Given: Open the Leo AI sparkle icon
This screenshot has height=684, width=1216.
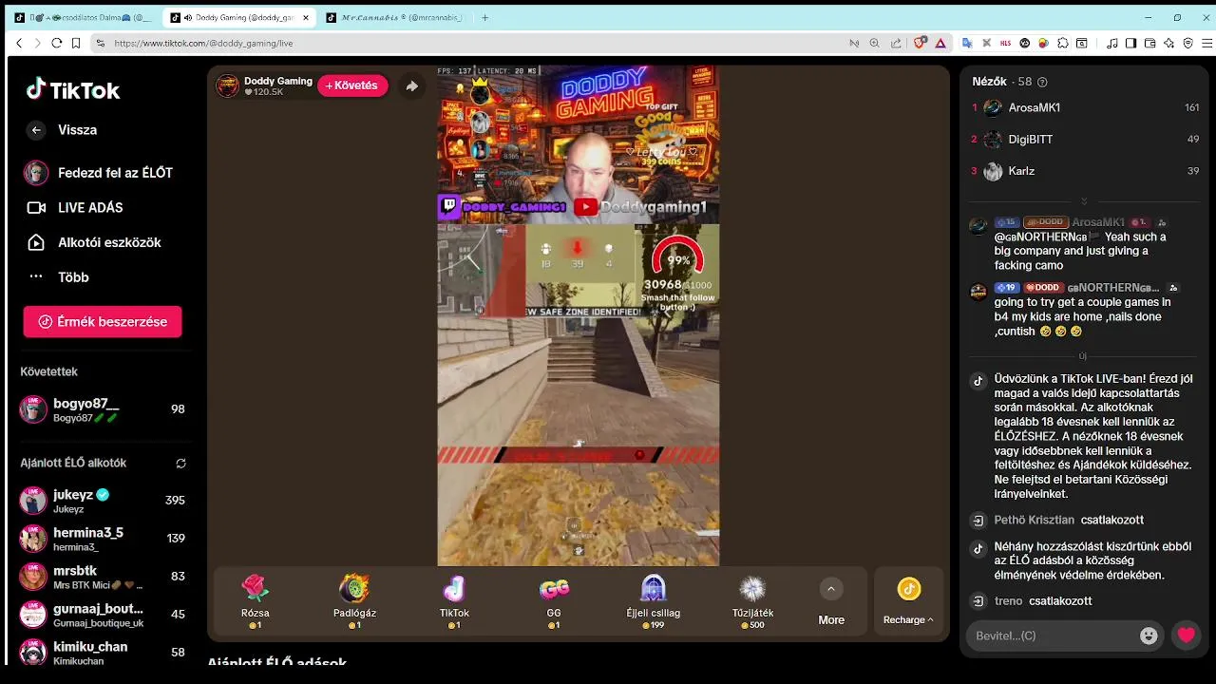Looking at the screenshot, I should point(1168,43).
